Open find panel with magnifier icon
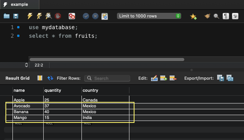 (x=216, y=16)
